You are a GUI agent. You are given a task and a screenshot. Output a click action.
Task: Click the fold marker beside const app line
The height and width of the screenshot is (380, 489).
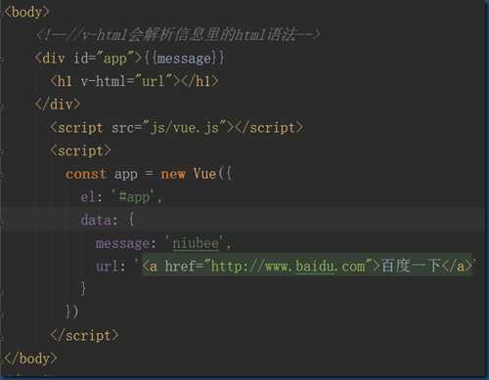2,175
